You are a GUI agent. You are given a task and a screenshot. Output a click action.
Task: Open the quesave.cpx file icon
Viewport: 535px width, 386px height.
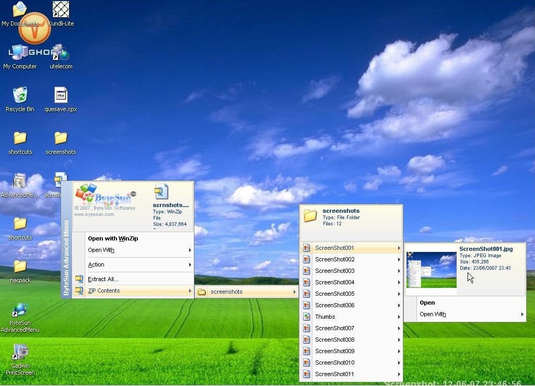(61, 96)
